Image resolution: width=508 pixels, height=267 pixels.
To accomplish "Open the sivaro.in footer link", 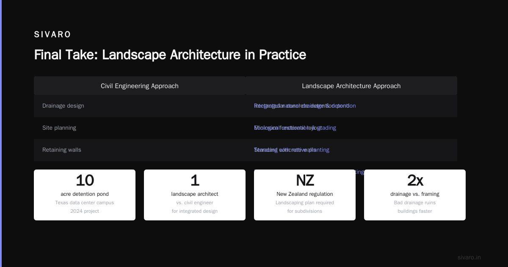I will point(469,257).
